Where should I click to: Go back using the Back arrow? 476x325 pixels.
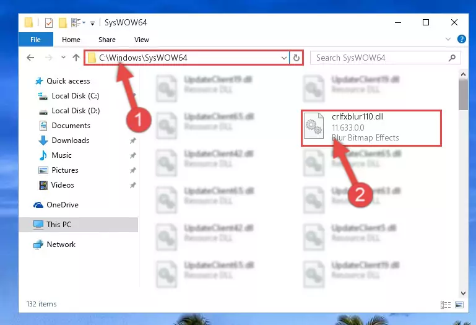coord(30,58)
